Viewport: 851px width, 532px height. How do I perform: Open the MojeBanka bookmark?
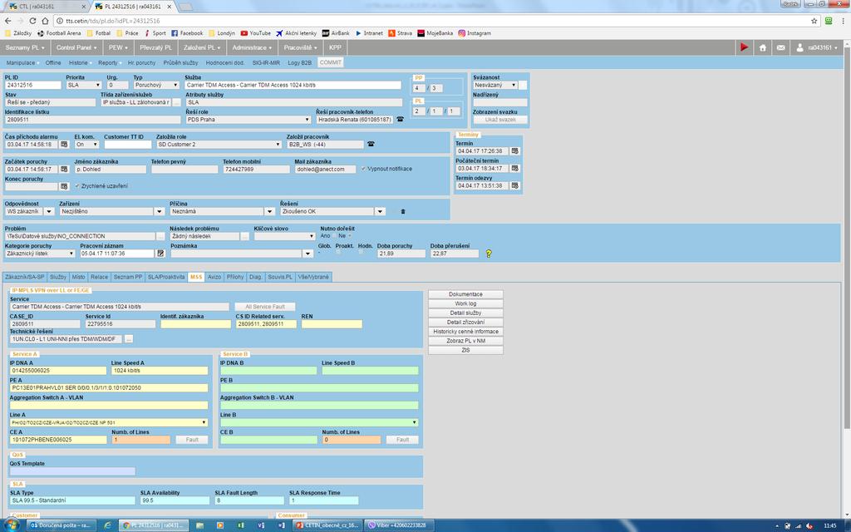[435, 33]
